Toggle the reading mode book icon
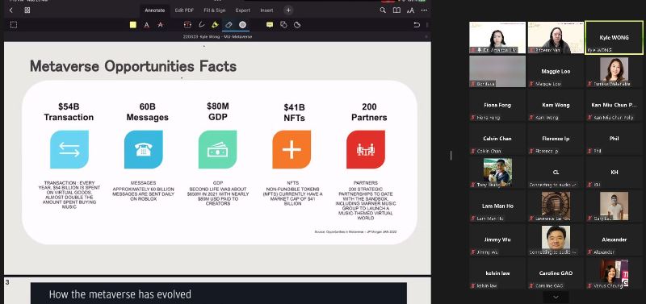 [396, 10]
